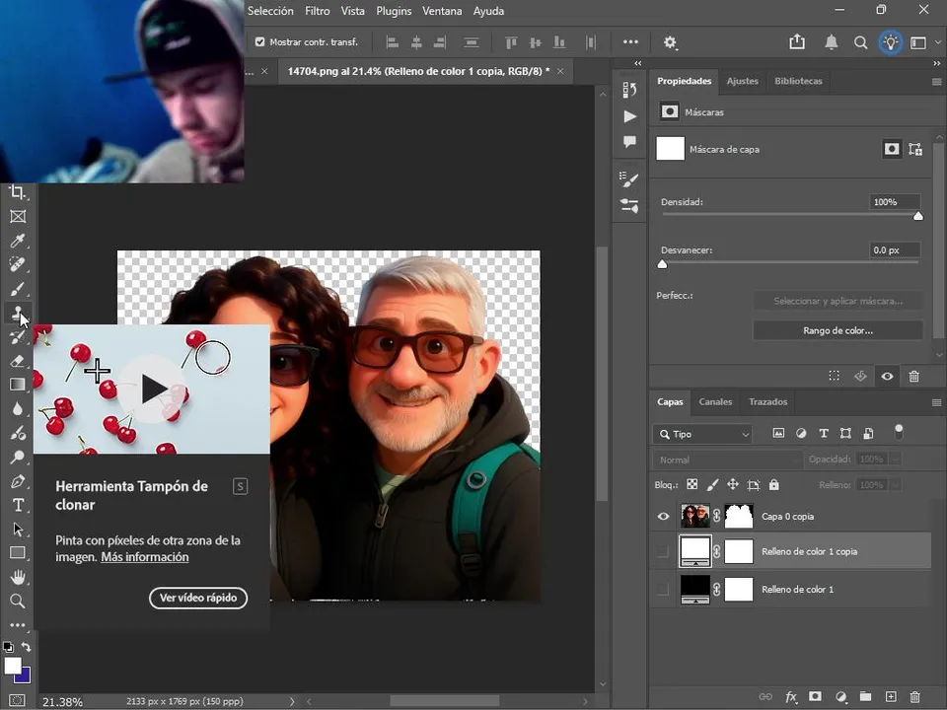The width and height of the screenshot is (947, 710).
Task: Toggle lock position icon
Action: point(733,484)
